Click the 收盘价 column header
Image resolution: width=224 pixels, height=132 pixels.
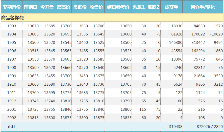pos(96,7)
